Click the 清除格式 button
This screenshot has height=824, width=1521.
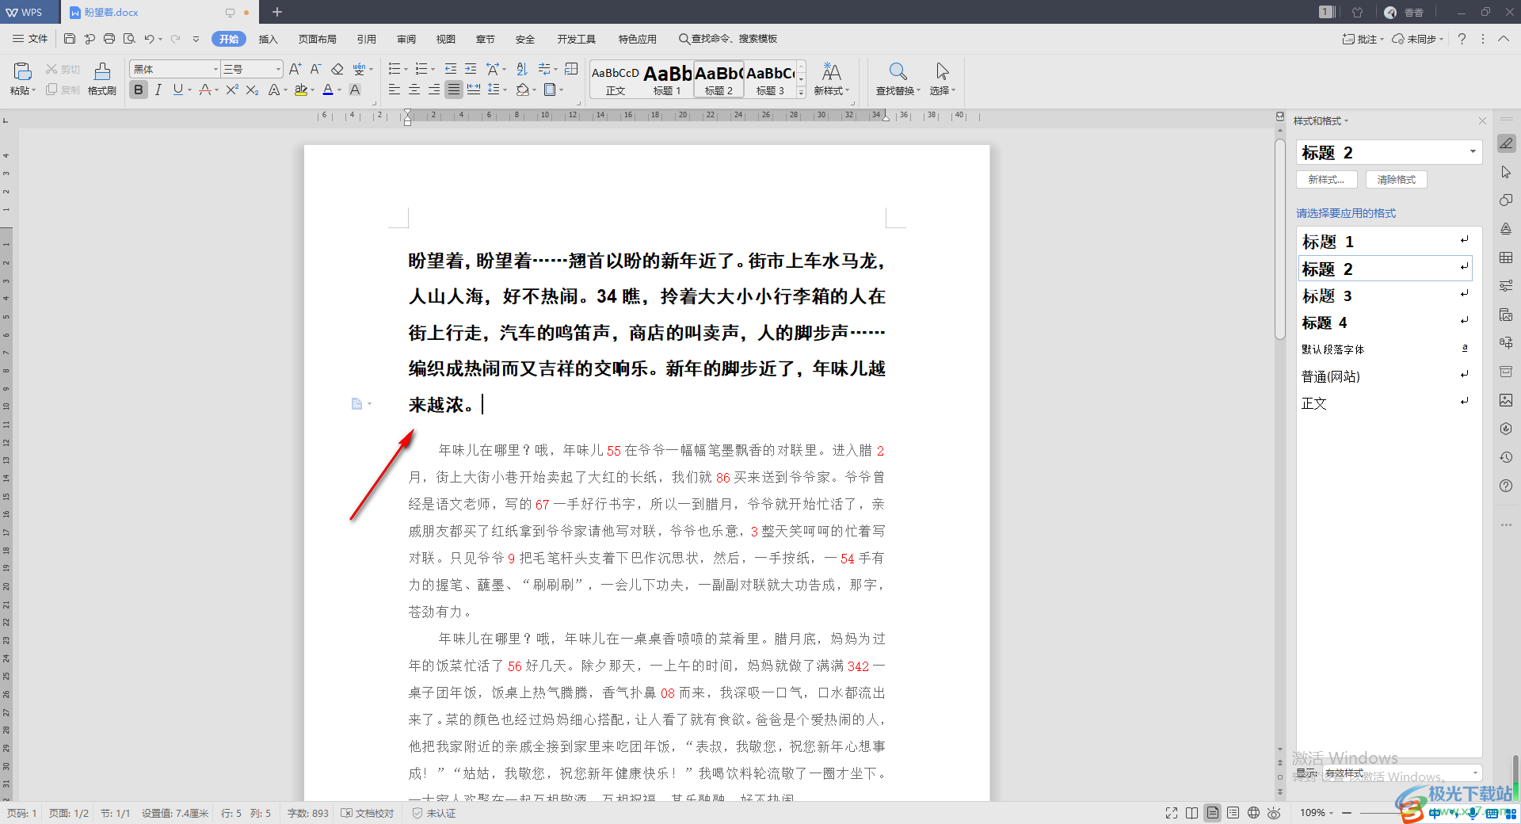1396,180
